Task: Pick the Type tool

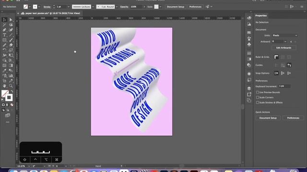Action: 4,35
